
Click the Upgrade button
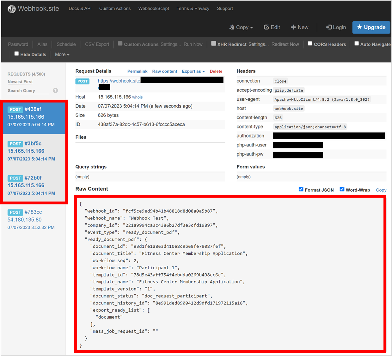point(371,27)
